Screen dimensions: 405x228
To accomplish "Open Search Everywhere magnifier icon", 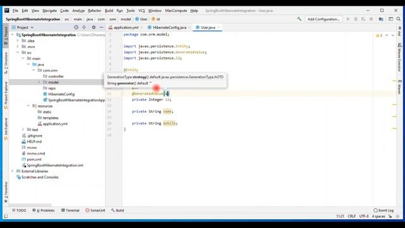I will point(399,19).
